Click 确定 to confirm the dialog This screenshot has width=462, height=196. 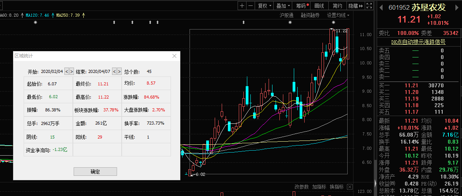click(x=95, y=172)
